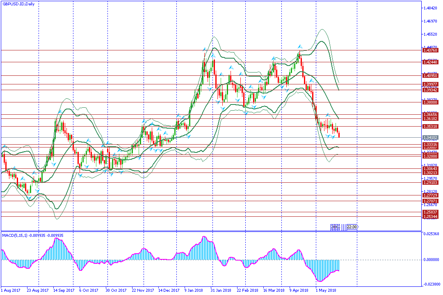The image size is (443, 295).
Task: Click the 22:30 candle timer label
Action: 352,227
